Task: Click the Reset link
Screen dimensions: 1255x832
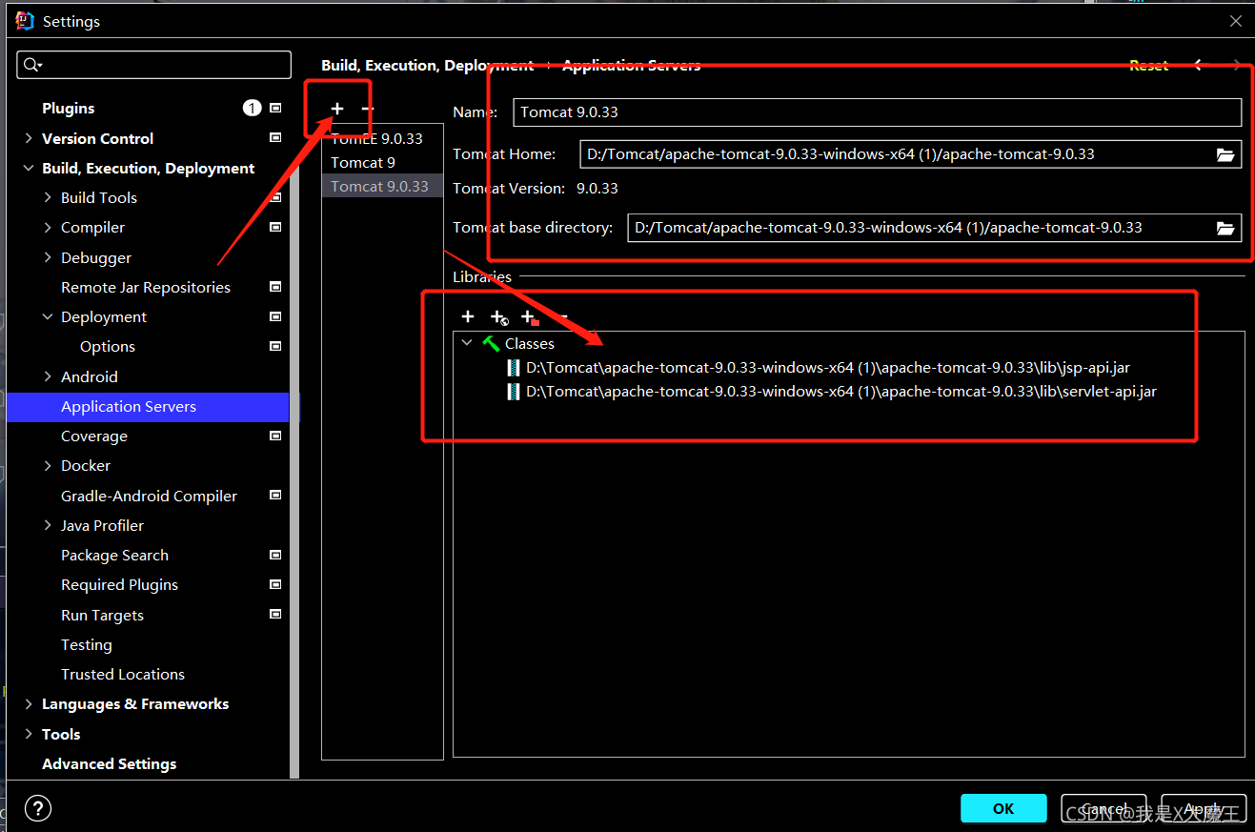Action: (x=1148, y=65)
